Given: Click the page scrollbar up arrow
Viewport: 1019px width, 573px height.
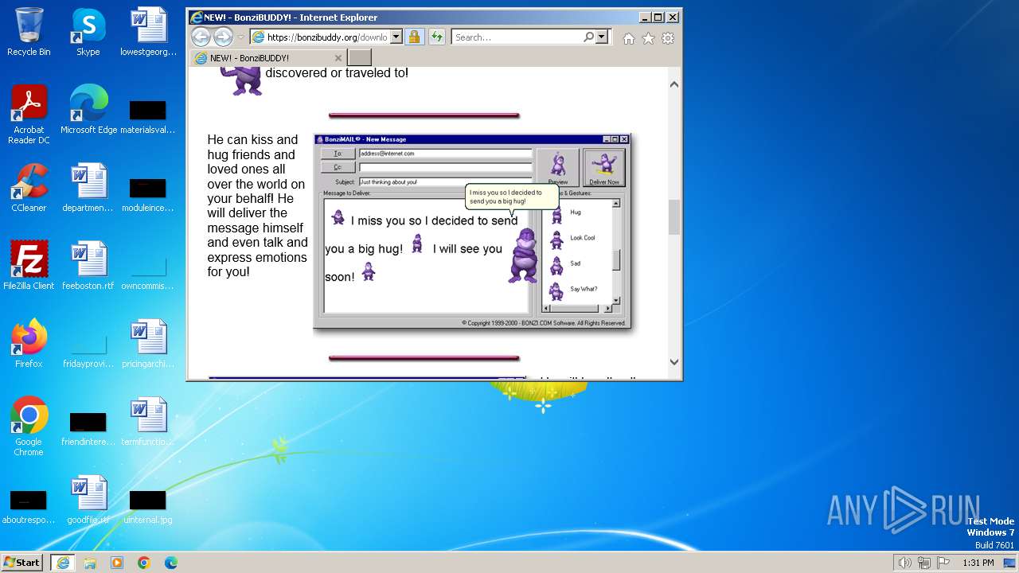Looking at the screenshot, I should pyautogui.click(x=674, y=84).
